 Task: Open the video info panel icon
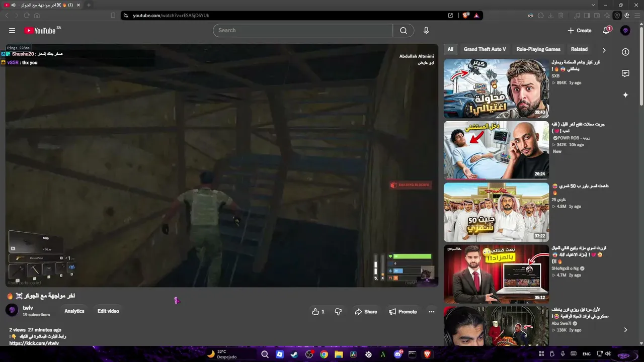(625, 52)
